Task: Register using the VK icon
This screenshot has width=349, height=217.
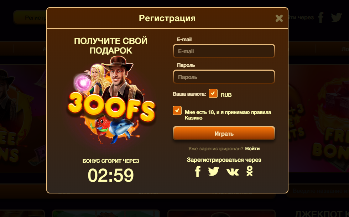Action: pos(233,172)
